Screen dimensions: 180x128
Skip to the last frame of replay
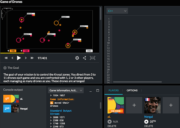click(32, 58)
